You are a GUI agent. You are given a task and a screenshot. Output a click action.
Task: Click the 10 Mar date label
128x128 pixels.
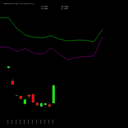click(x=28, y=122)
